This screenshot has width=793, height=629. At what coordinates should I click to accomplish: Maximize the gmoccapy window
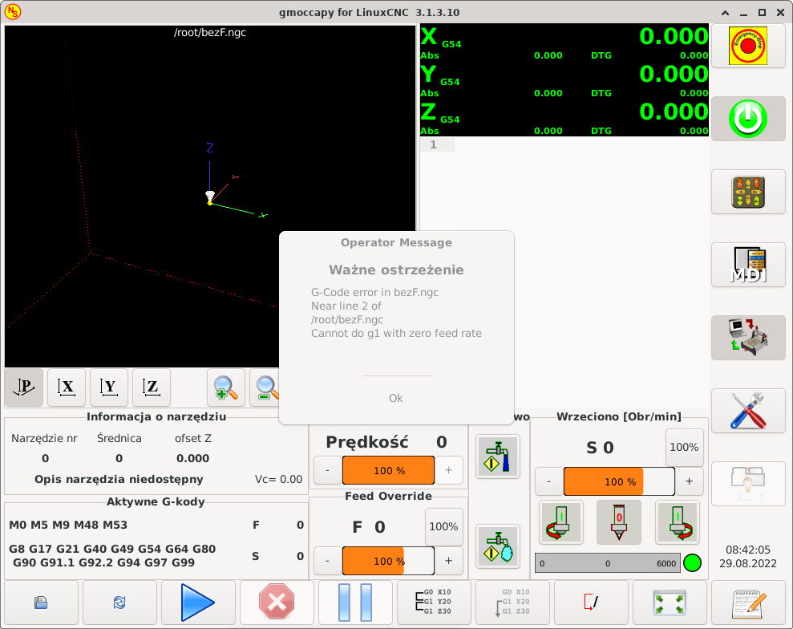click(762, 13)
